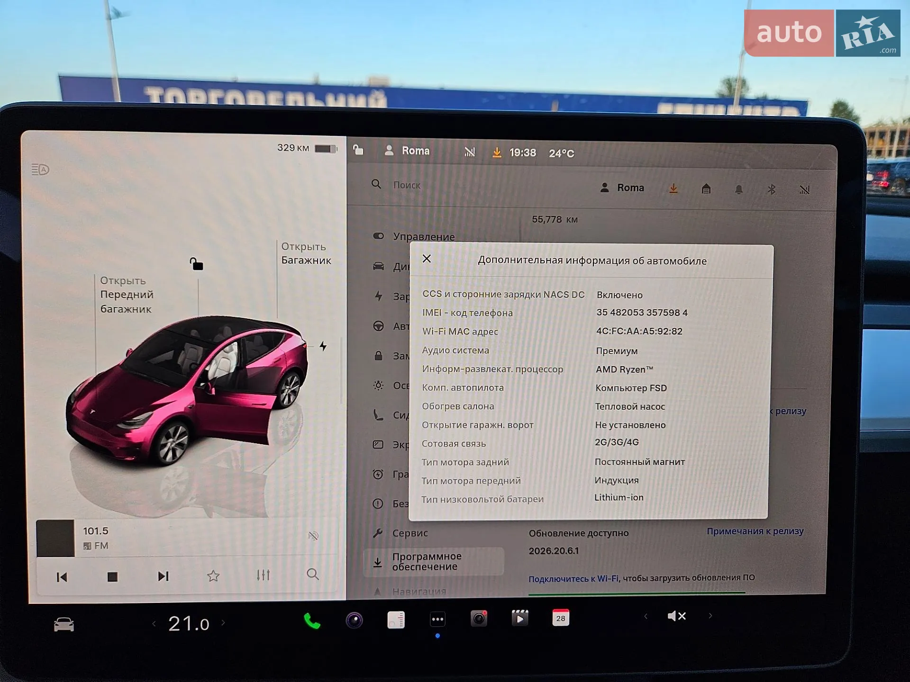Tap the lock icon in top status bar
910x682 pixels.
[x=358, y=150]
